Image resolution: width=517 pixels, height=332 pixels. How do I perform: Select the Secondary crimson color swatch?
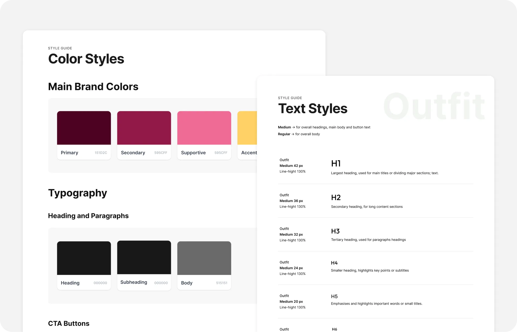(x=144, y=128)
